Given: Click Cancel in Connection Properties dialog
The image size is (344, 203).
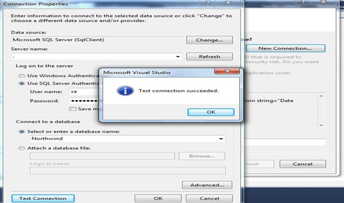Looking at the screenshot, I should point(209,198).
